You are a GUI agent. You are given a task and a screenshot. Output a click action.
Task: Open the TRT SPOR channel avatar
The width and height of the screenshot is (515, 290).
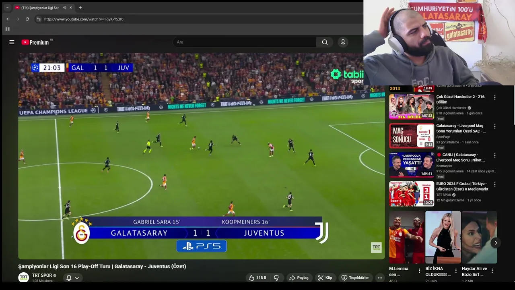(24, 278)
